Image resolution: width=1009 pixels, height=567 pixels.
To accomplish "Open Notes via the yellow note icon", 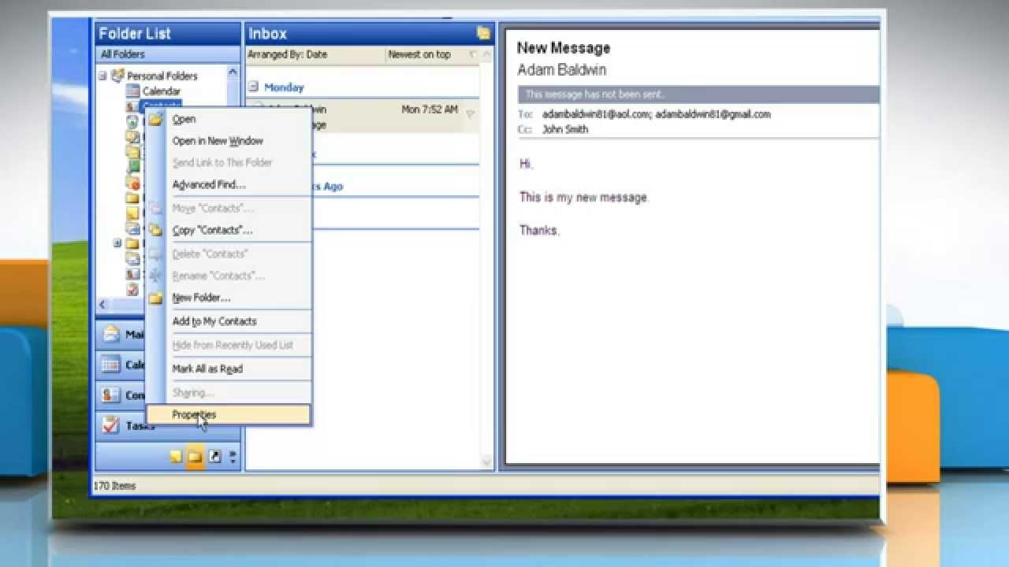I will click(x=176, y=457).
